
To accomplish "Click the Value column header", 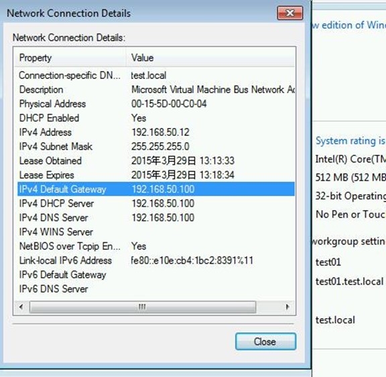I will click(210, 58).
